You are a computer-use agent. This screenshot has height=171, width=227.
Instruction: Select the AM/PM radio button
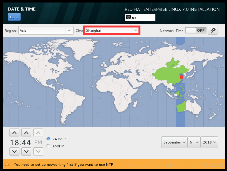point(48,146)
